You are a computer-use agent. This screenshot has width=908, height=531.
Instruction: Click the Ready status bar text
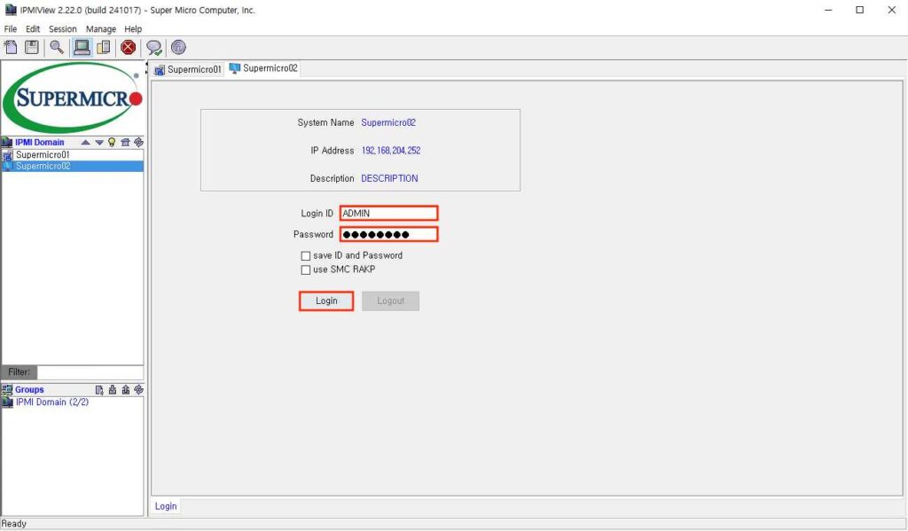coord(14,524)
